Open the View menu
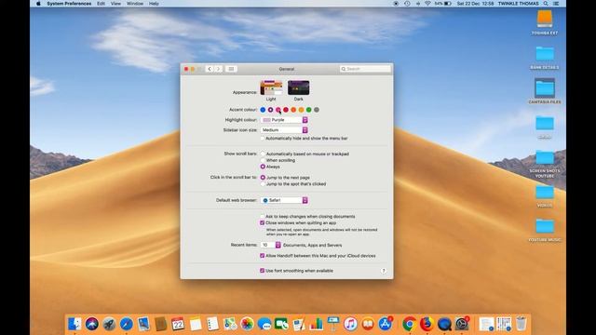 pos(115,4)
